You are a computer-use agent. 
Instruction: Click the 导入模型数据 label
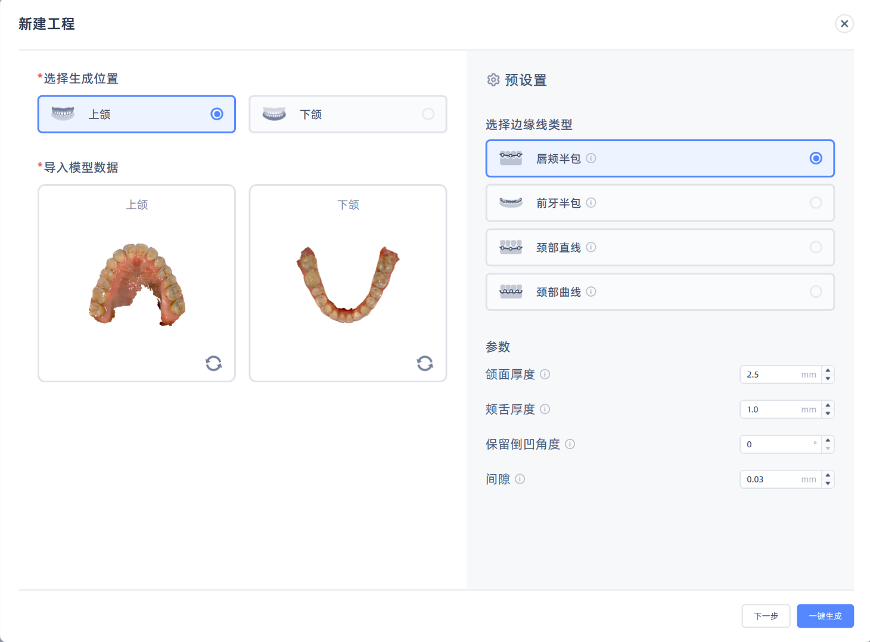tap(80, 167)
